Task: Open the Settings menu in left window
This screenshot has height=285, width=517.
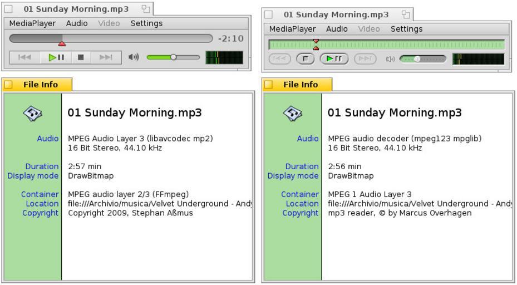Action: pos(146,23)
